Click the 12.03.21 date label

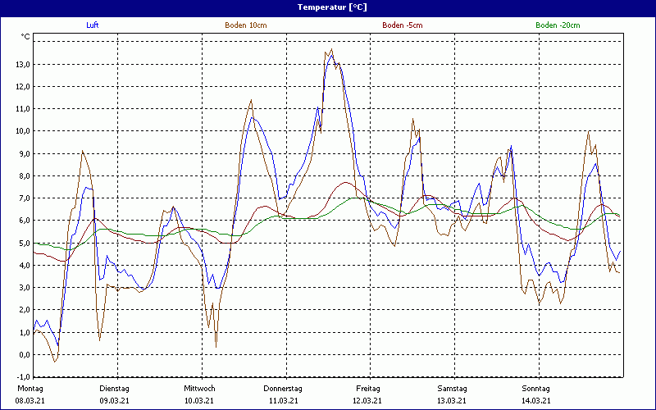coord(367,401)
